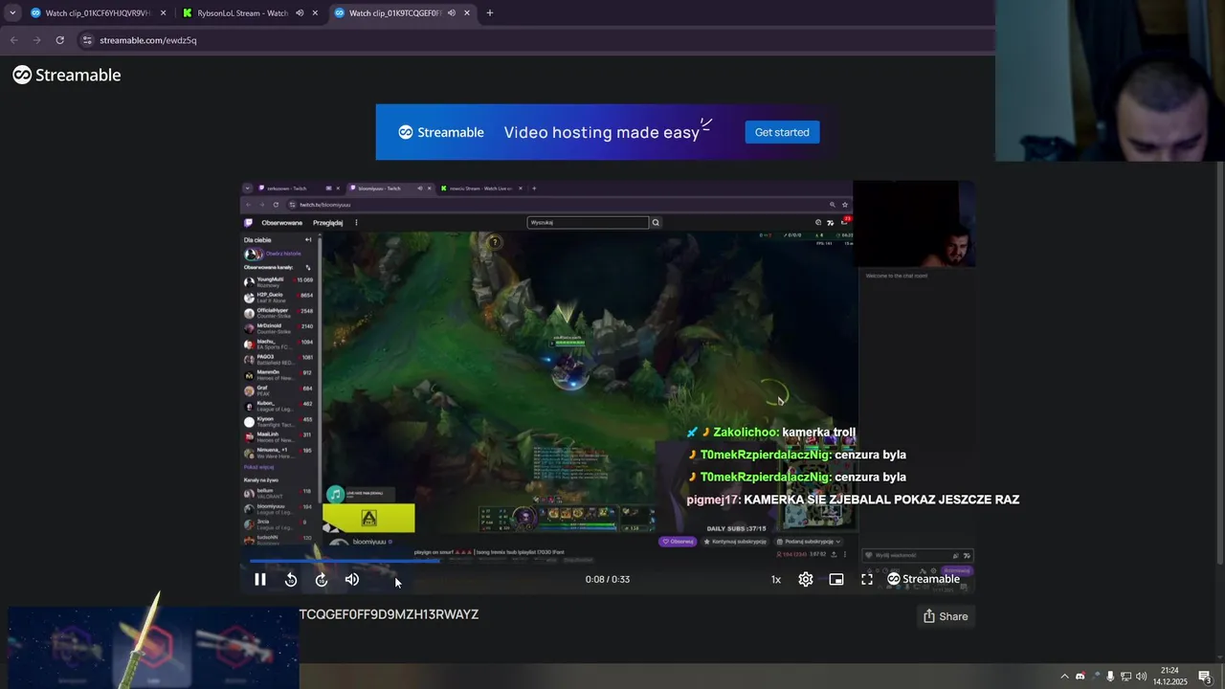Screen dimensions: 1225x689
Task: Close the RybsonLoL Stream tab
Action: 315,13
